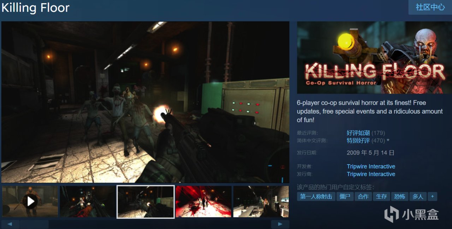
Task: Click the game description starting "6-player co-op"
Action: click(370, 111)
